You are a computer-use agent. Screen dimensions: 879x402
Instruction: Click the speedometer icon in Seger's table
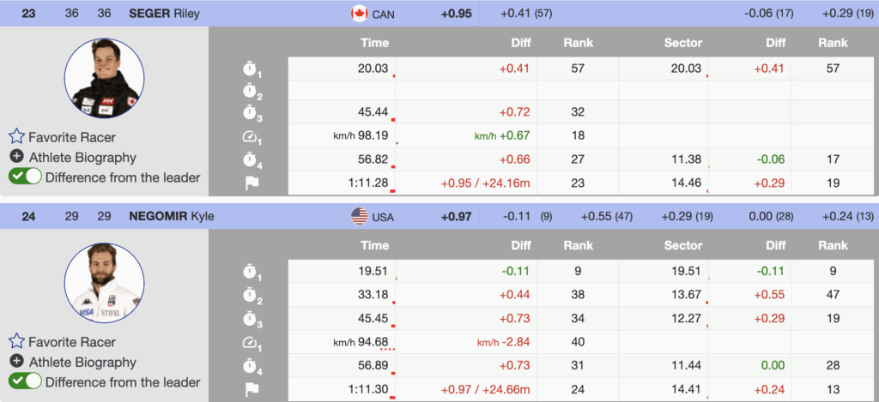(250, 136)
